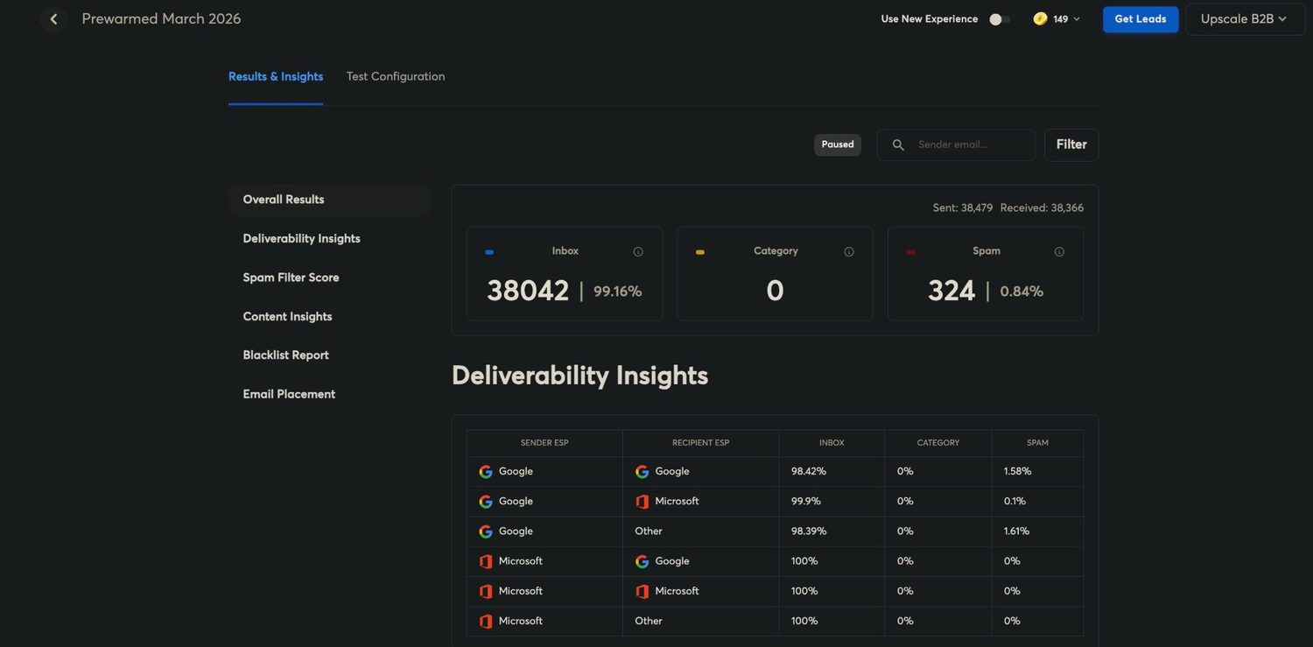Viewport: 1313px width, 647px height.
Task: Click the INBOX column header
Action: (x=832, y=443)
